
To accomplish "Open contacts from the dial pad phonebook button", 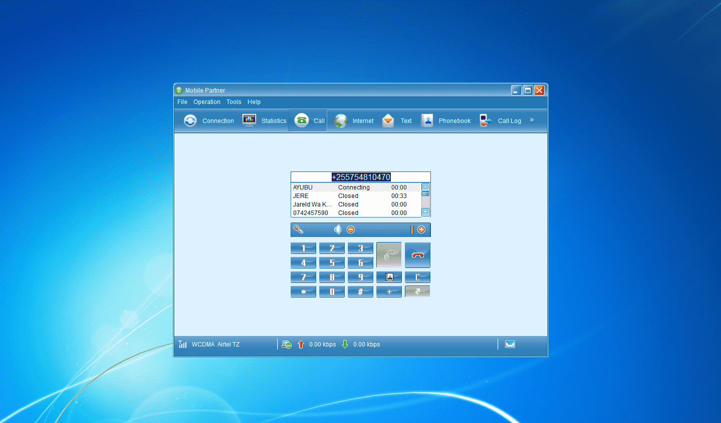I will [x=389, y=277].
